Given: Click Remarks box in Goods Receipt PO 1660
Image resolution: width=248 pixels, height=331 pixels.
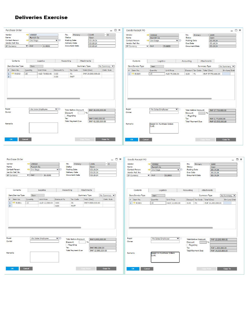Looking at the screenshot, I should 165,257.
